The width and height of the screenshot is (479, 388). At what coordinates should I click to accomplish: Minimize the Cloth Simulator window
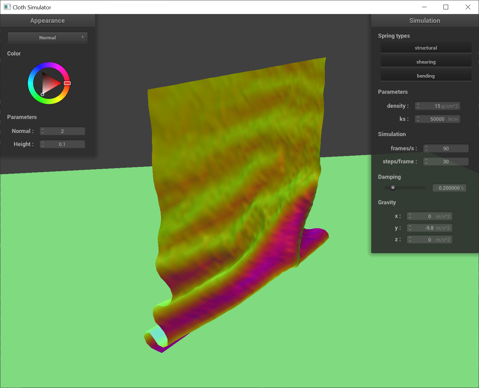click(x=424, y=7)
